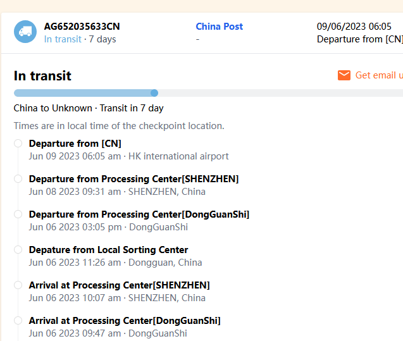
Task: Click the In transit section heading
Action: coord(42,76)
